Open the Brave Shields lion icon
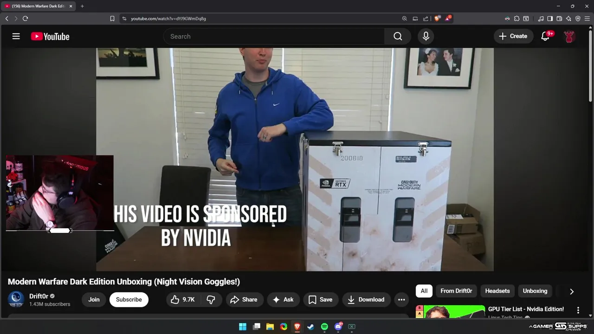 [x=437, y=19]
